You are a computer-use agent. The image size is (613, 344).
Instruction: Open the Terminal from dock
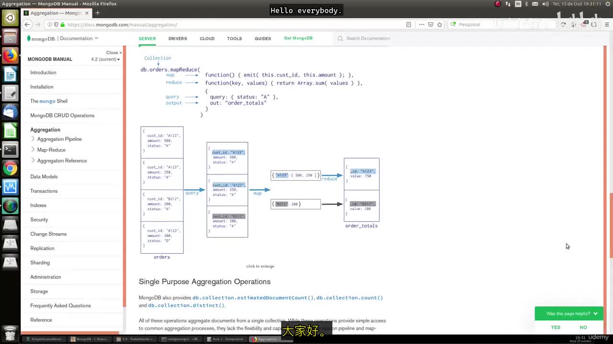coord(10,150)
